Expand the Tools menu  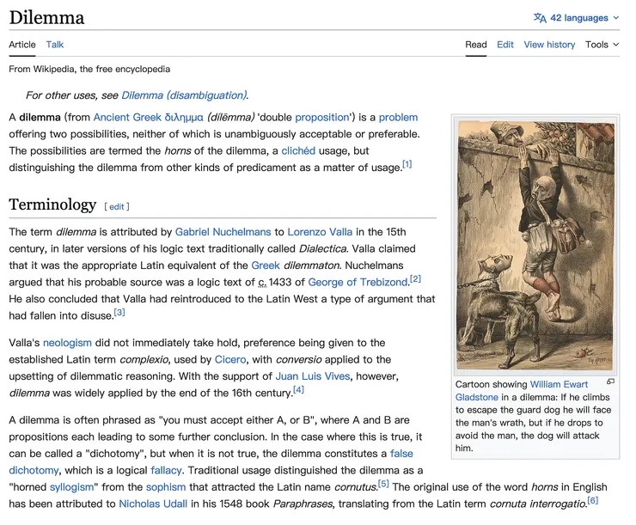[602, 45]
